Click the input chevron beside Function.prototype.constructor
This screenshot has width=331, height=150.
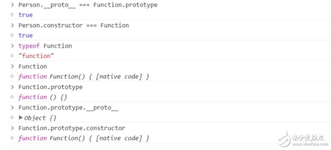point(13,128)
